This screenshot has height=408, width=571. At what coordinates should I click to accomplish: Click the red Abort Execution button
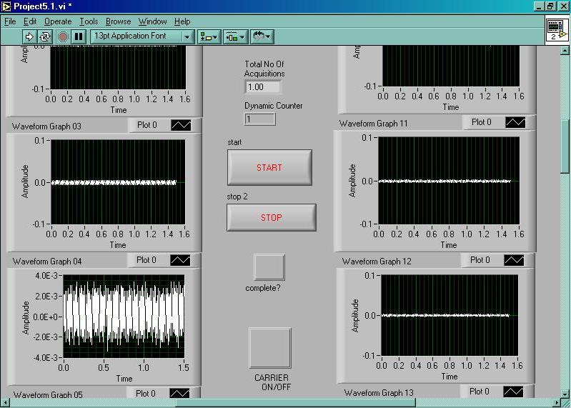coord(63,36)
